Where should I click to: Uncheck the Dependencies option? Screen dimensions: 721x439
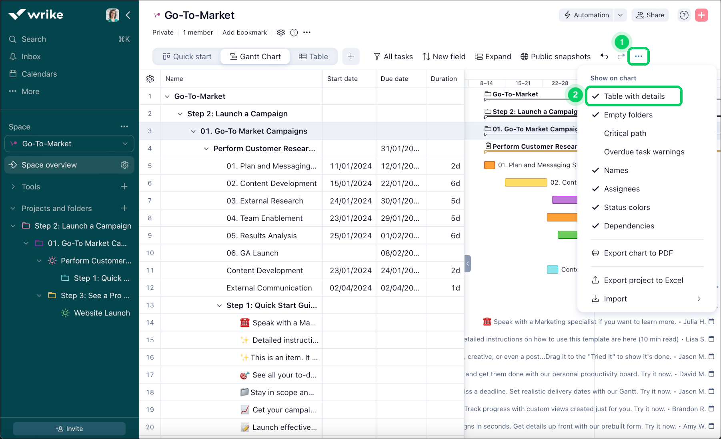(x=629, y=226)
